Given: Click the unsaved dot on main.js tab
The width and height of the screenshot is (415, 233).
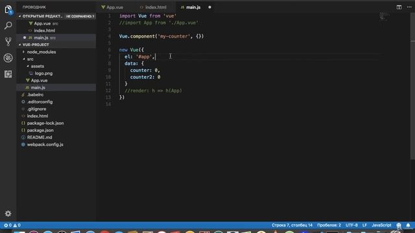Looking at the screenshot, I should (209, 7).
